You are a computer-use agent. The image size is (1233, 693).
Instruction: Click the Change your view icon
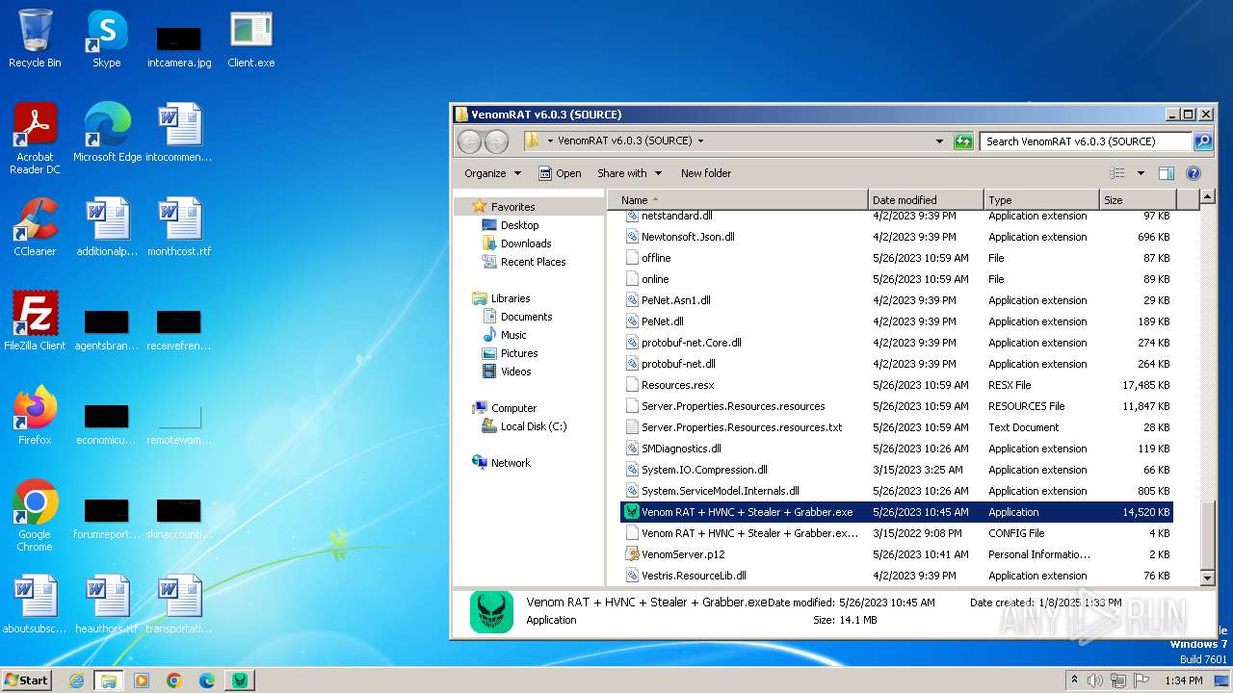coord(1117,173)
